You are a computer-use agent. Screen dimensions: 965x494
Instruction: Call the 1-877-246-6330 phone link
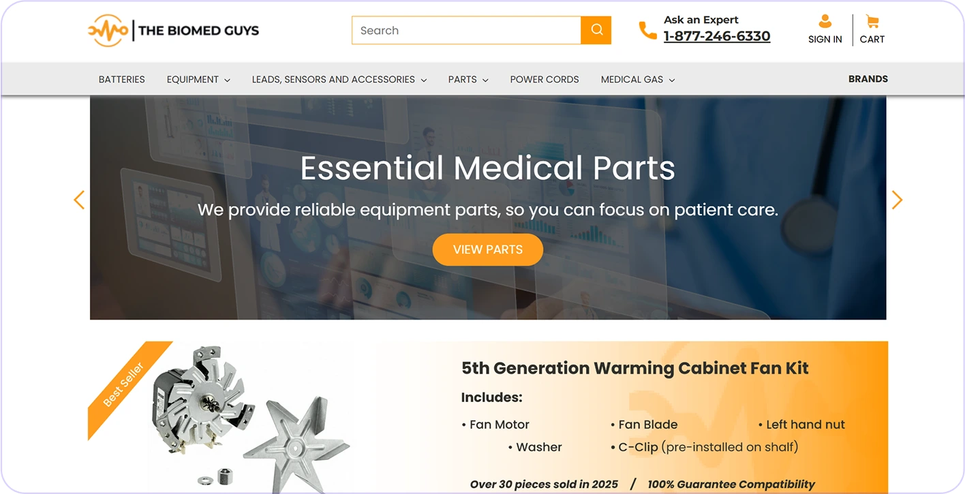[x=717, y=36]
